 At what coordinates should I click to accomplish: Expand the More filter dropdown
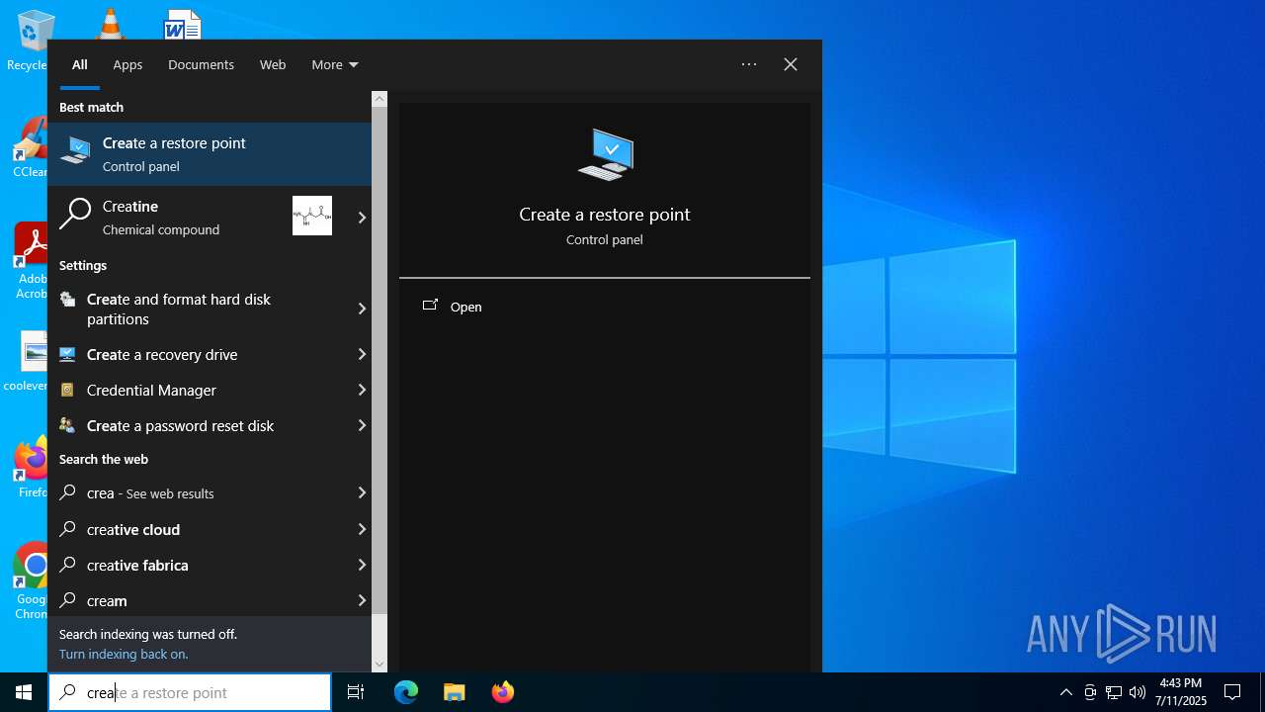334,64
